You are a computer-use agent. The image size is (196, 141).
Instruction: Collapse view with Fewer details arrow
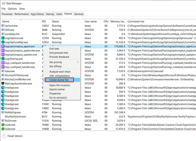pos(4,136)
